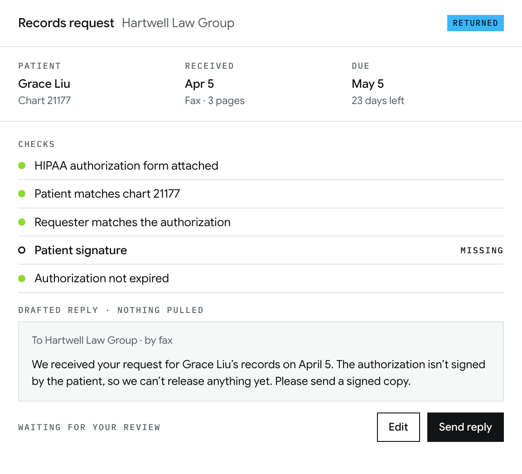Open the 'Requester matches the authorization' check
Image resolution: width=522 pixels, height=474 pixels.
pos(261,222)
